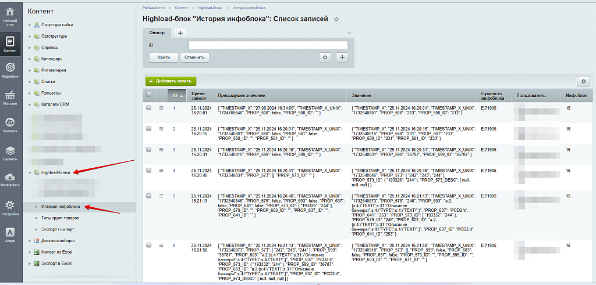Expand the Структура сайта tree node

[30, 25]
